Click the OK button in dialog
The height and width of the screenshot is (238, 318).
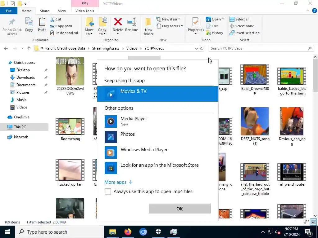[180, 209]
